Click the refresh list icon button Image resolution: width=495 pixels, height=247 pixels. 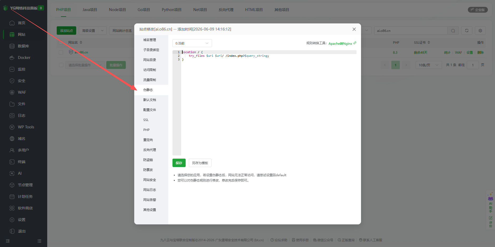click(467, 31)
